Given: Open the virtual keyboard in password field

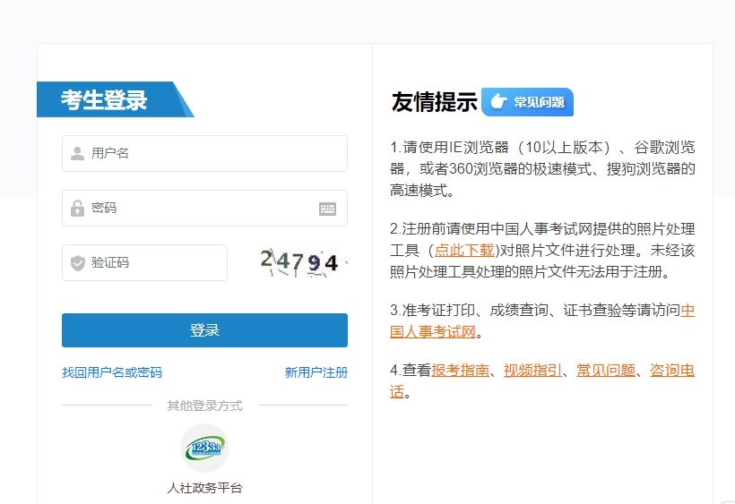Looking at the screenshot, I should click(327, 209).
